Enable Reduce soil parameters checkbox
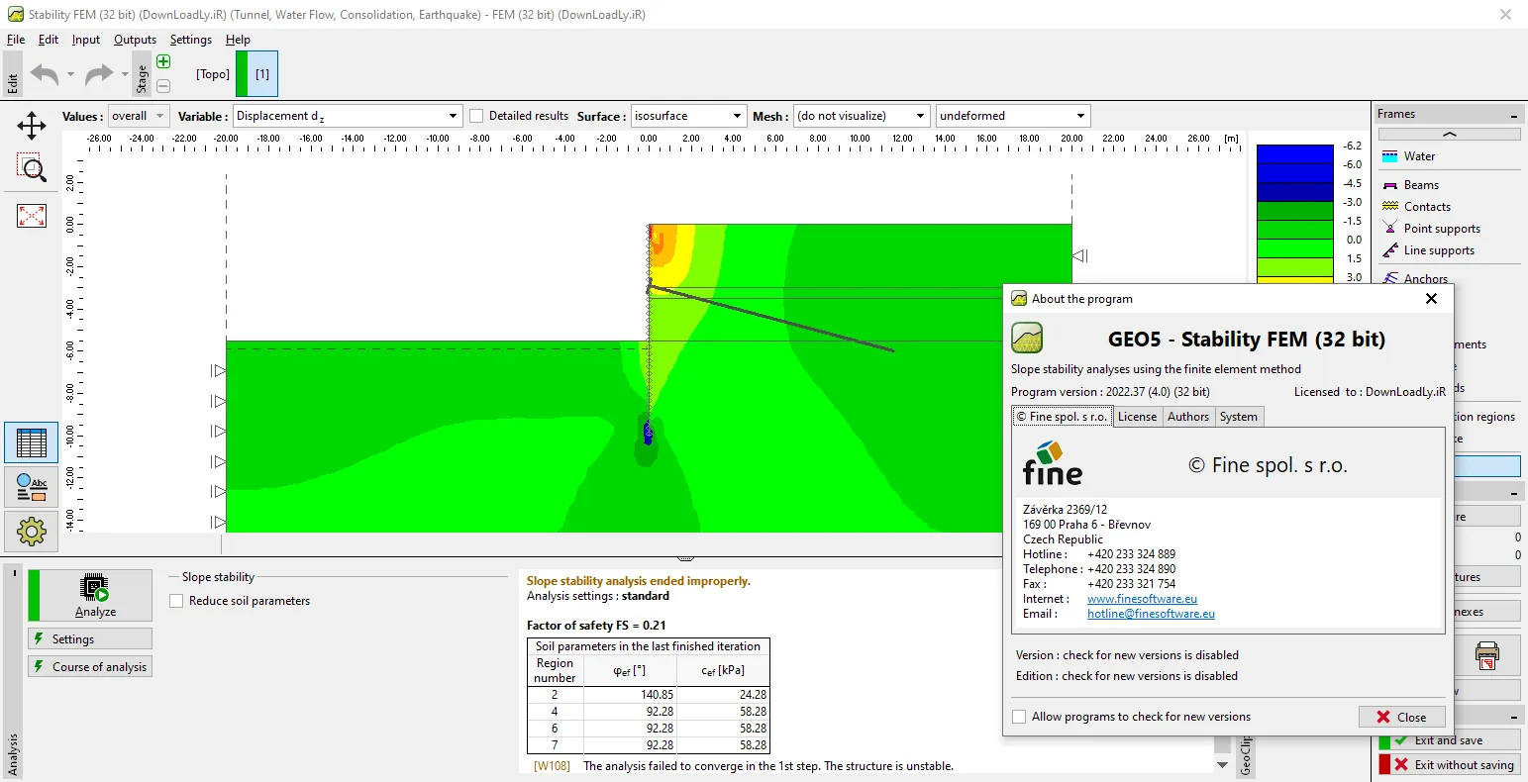 point(176,601)
